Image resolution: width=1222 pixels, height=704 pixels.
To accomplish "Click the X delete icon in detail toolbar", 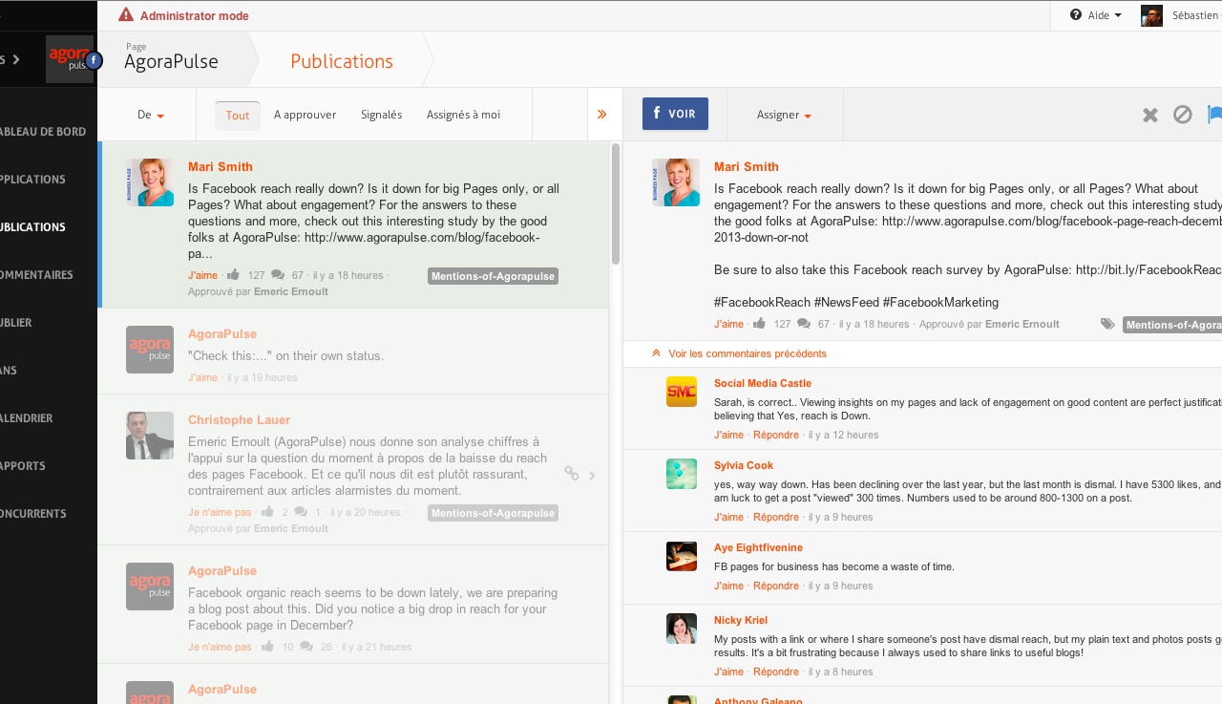I will pyautogui.click(x=1149, y=115).
